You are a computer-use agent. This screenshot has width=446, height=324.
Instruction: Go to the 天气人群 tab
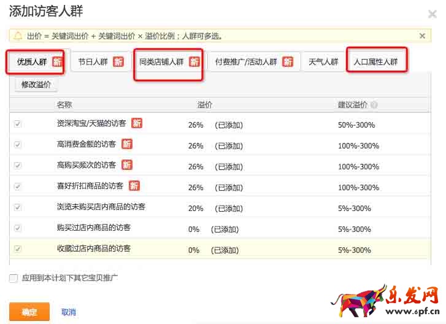pyautogui.click(x=323, y=62)
